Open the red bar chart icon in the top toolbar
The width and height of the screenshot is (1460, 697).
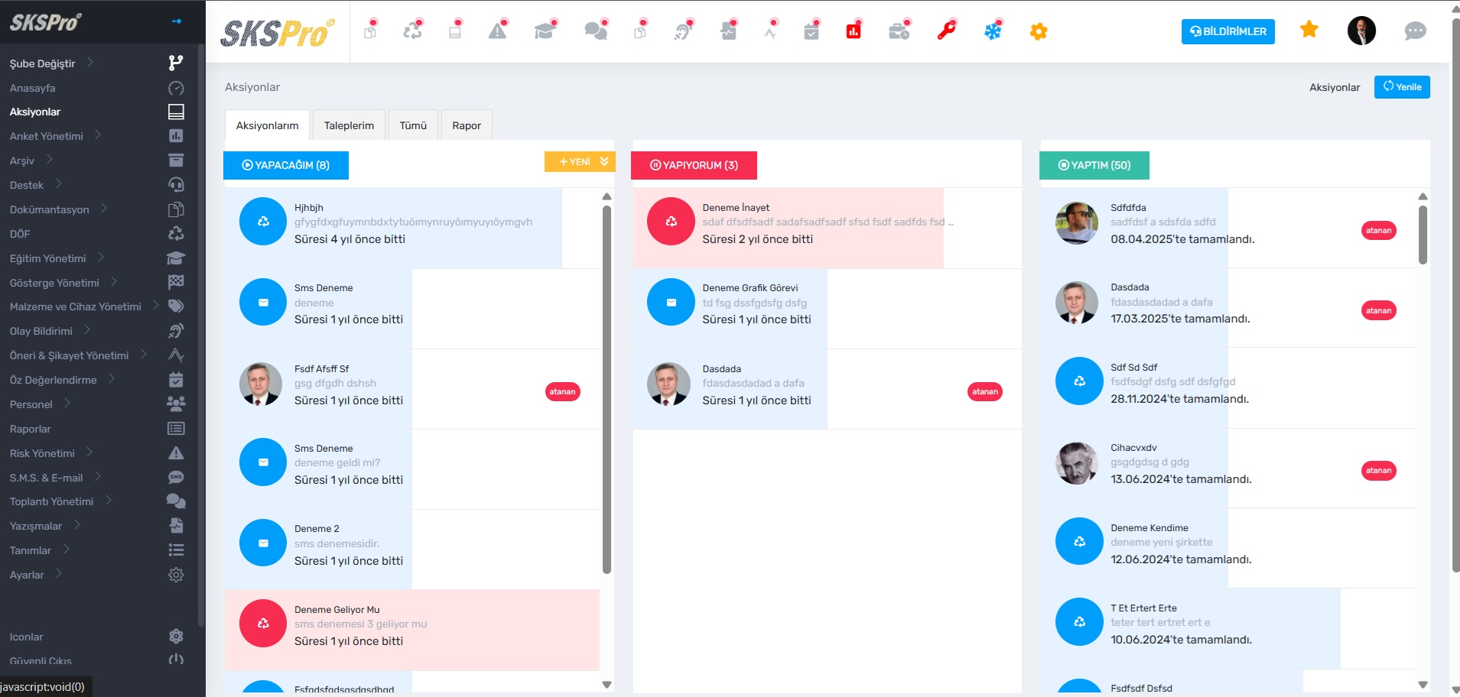(854, 31)
